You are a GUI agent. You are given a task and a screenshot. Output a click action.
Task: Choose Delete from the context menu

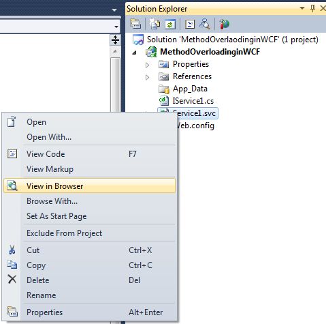pos(90,280)
